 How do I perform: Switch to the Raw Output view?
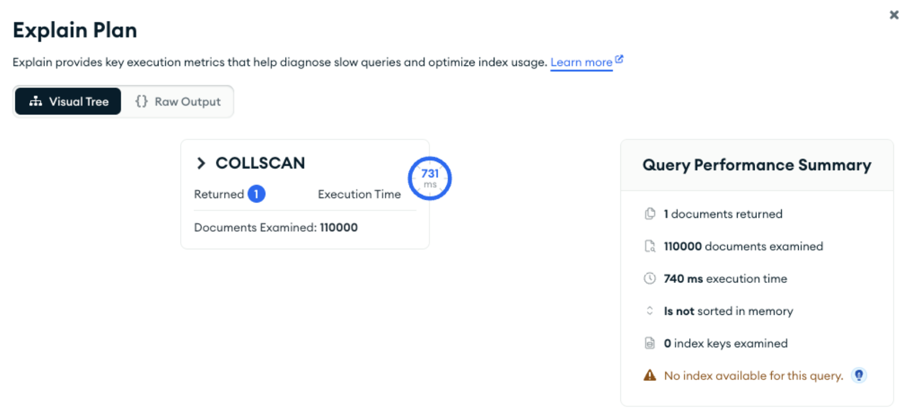(178, 101)
